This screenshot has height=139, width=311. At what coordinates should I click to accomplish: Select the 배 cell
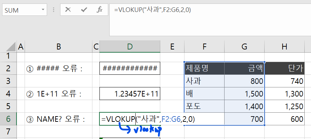[204, 94]
